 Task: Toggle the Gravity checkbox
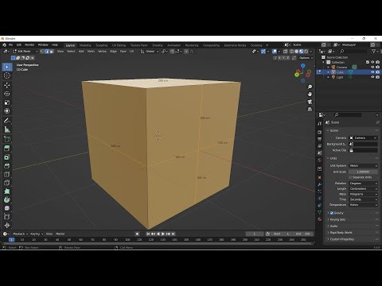click(x=332, y=213)
